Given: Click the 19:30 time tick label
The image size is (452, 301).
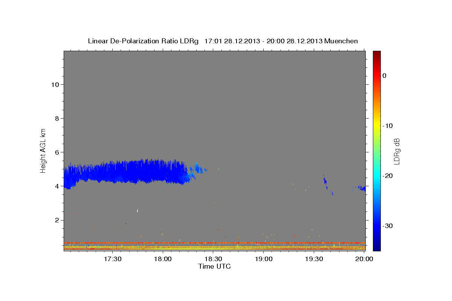Looking at the screenshot, I should 314,259.
